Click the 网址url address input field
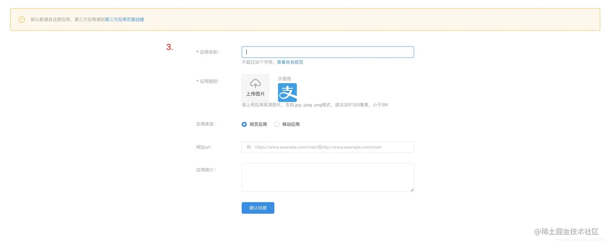This screenshot has height=243, width=606. click(x=327, y=147)
